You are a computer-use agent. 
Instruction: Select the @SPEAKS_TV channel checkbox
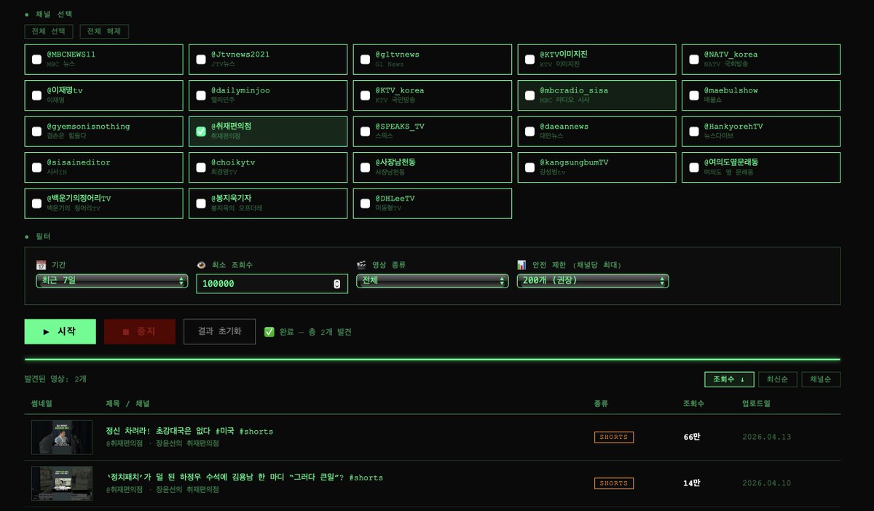(365, 132)
